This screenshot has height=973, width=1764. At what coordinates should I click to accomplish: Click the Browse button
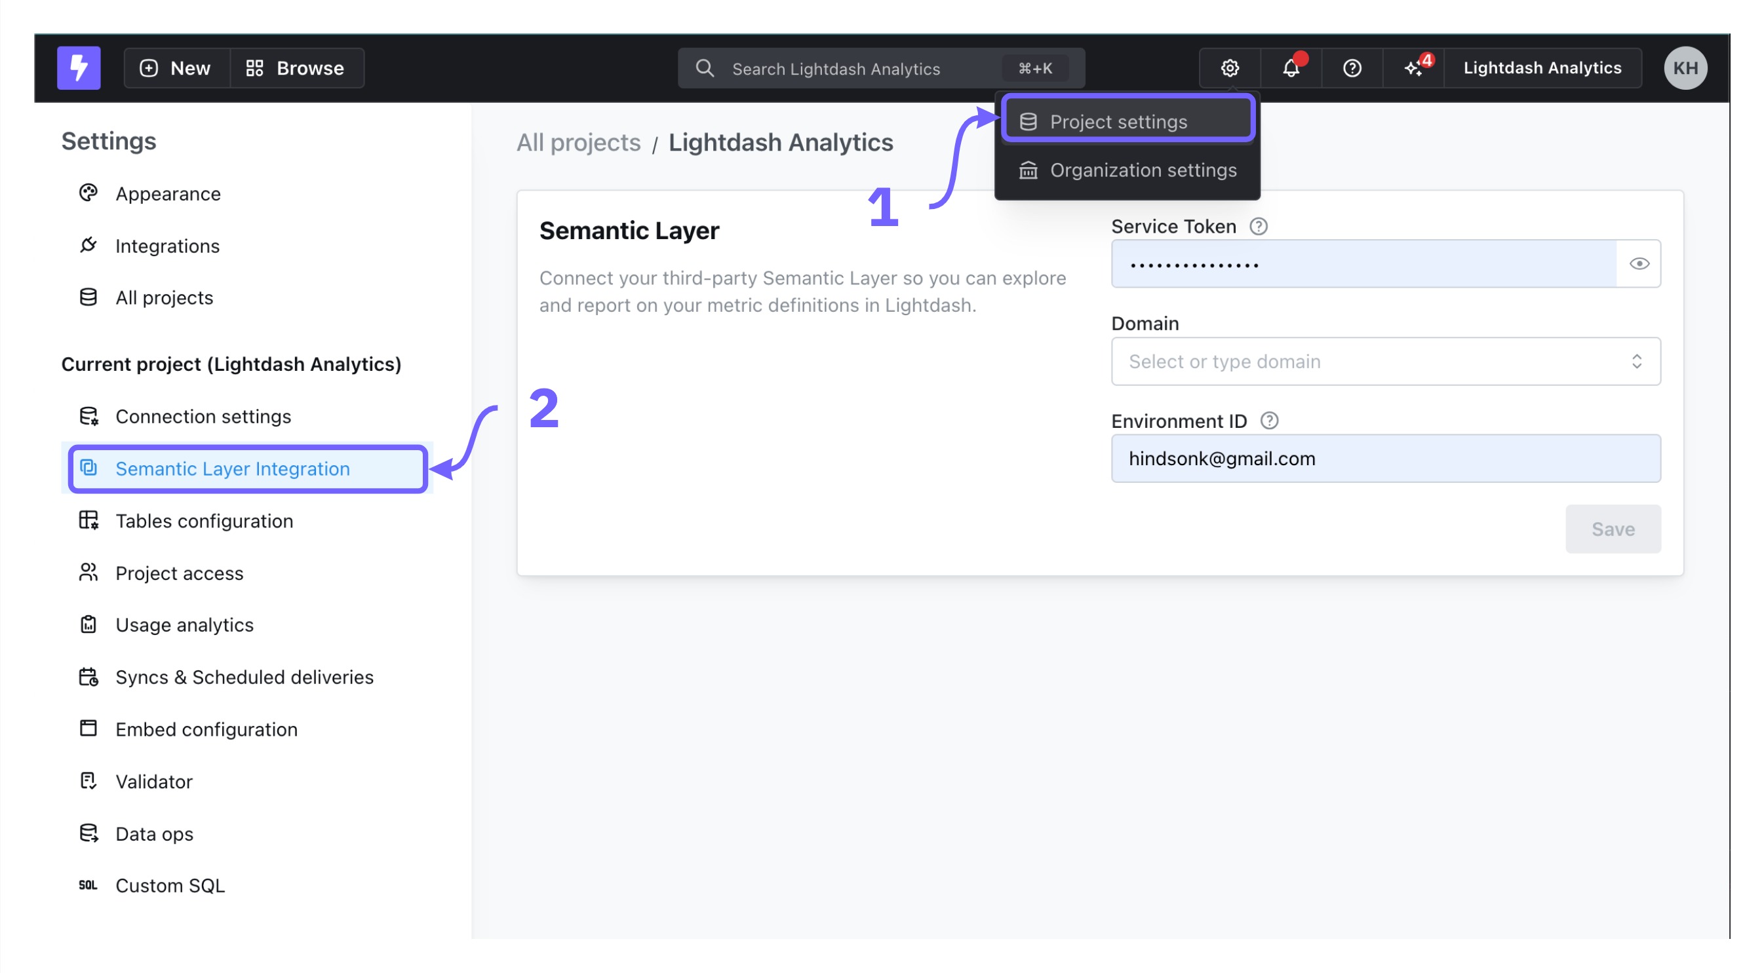(296, 67)
